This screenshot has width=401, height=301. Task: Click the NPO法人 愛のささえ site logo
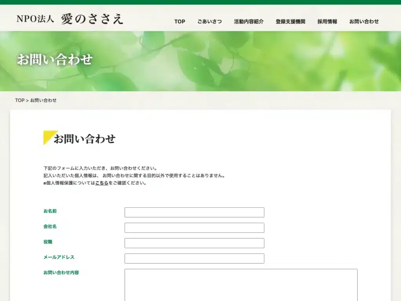click(70, 19)
